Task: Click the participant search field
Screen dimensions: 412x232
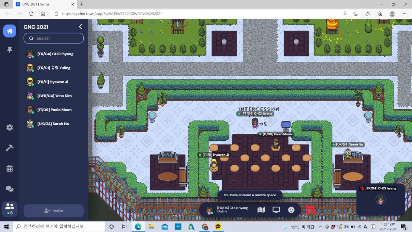Action: pos(54,38)
